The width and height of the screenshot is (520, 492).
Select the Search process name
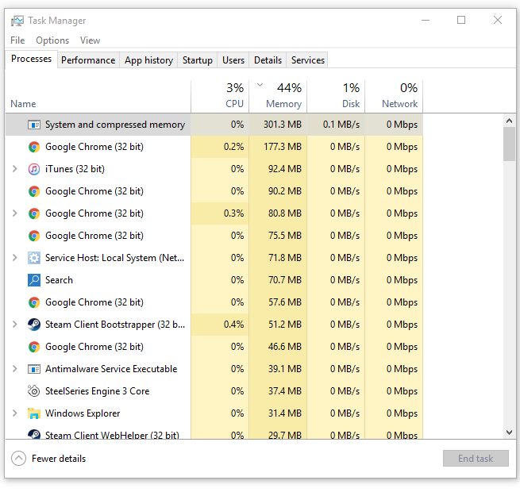click(x=59, y=280)
